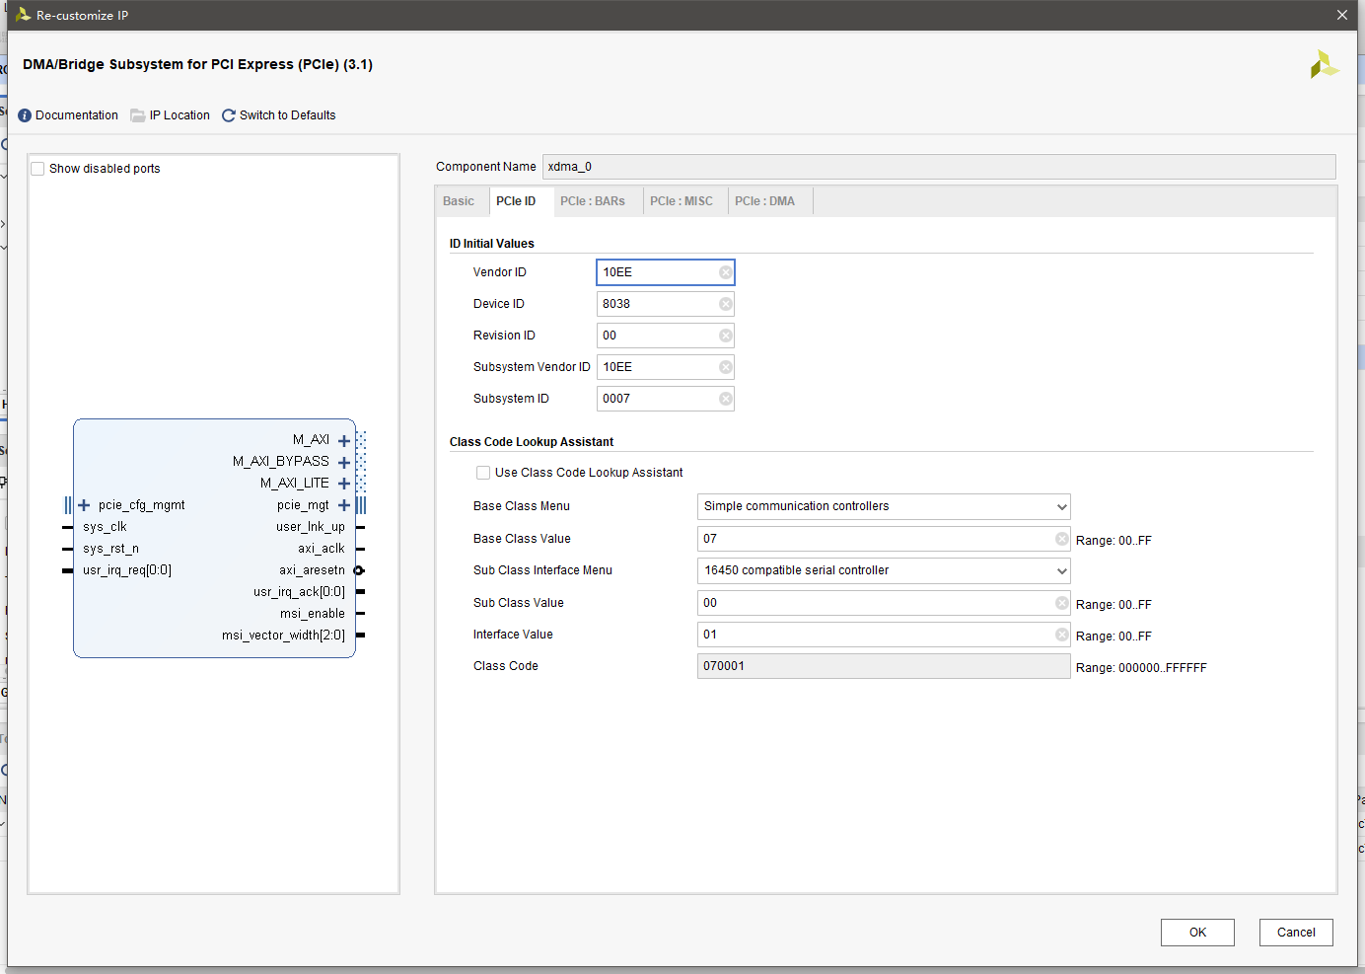Click the Cancel button
Screen dimensions: 1365x974
click(1296, 933)
